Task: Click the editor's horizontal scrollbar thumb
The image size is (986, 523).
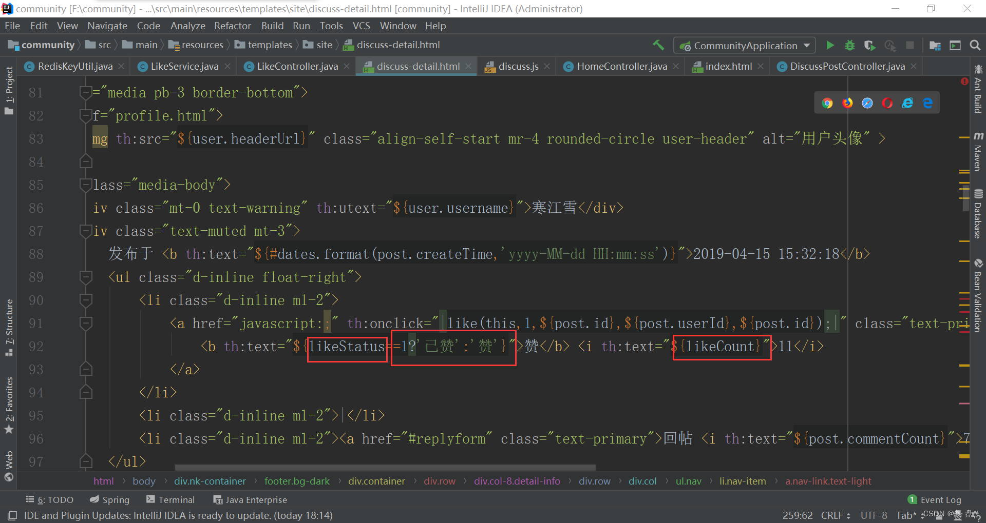Action: point(385,468)
